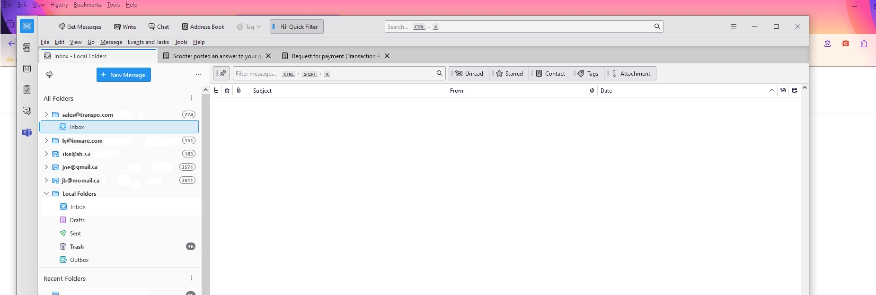Select the Sent folder

pos(120,233)
